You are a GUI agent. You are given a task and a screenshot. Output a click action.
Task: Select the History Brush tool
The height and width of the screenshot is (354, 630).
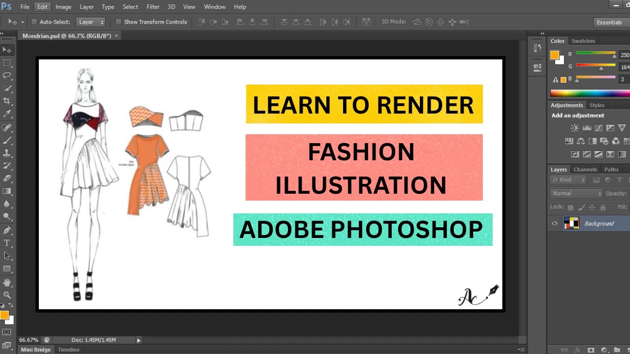[x=7, y=166]
